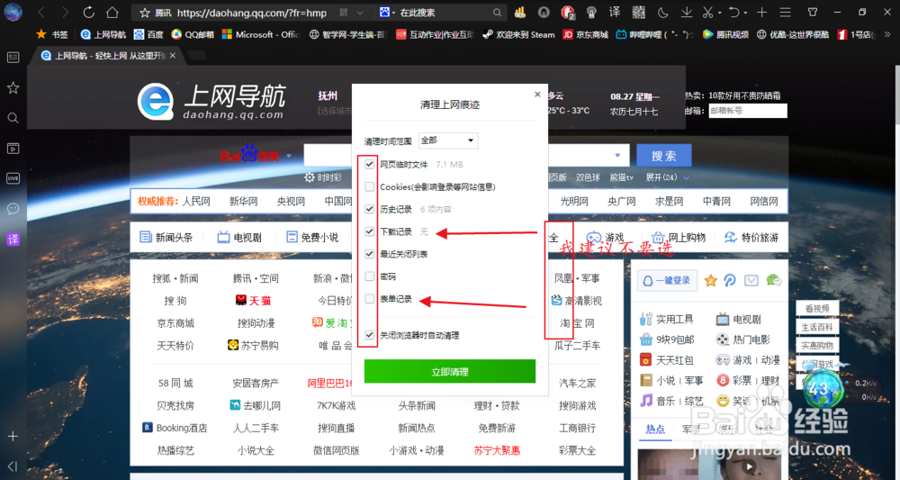The image size is (900, 480).
Task: Expand Baidu engine dropdown arrow on page
Action: click(x=289, y=156)
